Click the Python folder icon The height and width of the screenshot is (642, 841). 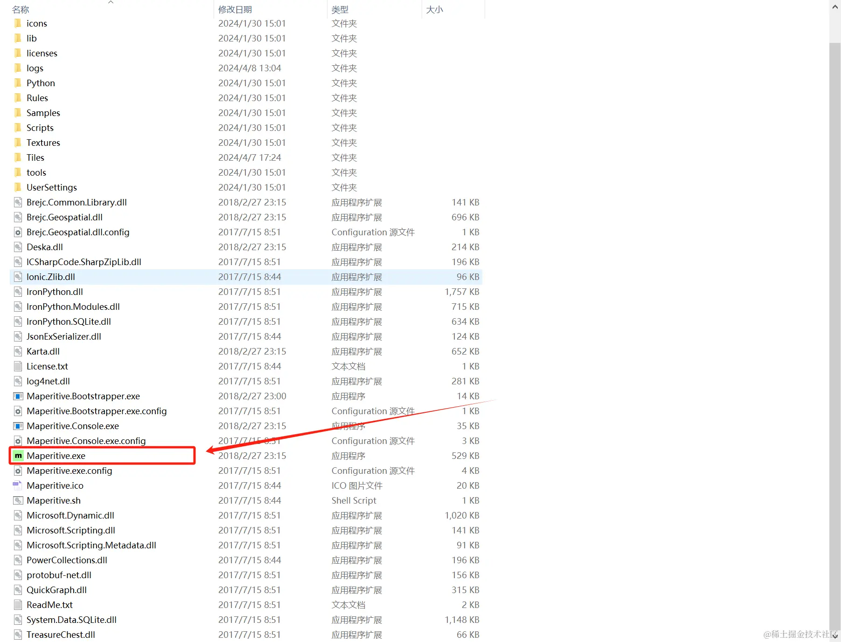tap(18, 83)
